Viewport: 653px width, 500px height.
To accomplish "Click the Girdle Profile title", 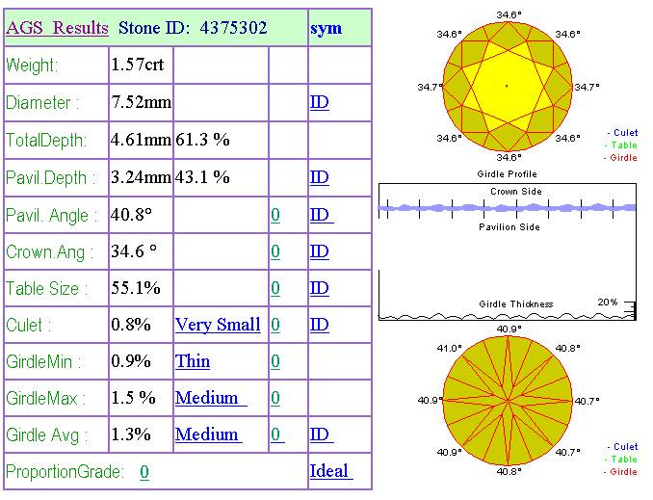I will coord(507,173).
